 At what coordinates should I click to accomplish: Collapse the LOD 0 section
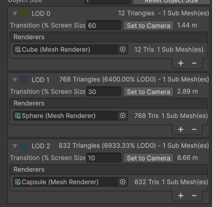point(15,14)
